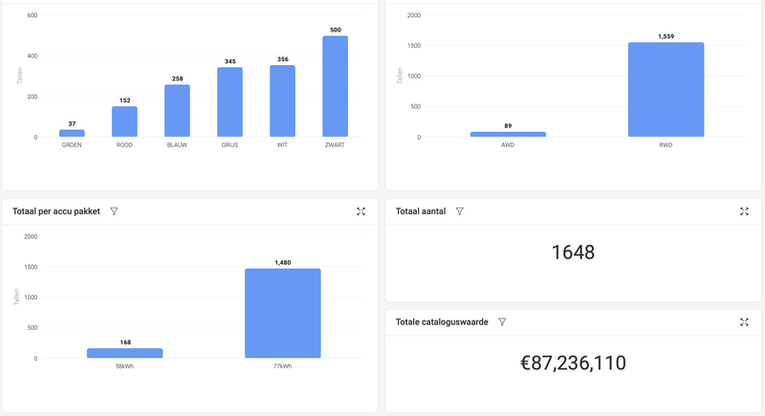Click the Totale cataloguswaarde title
This screenshot has width=765, height=416.
442,322
